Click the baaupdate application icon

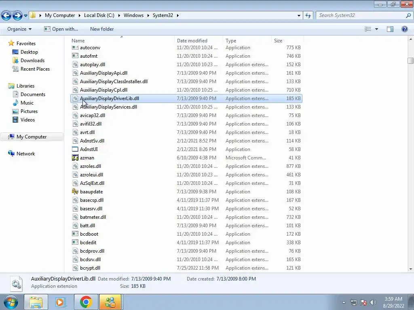point(75,192)
